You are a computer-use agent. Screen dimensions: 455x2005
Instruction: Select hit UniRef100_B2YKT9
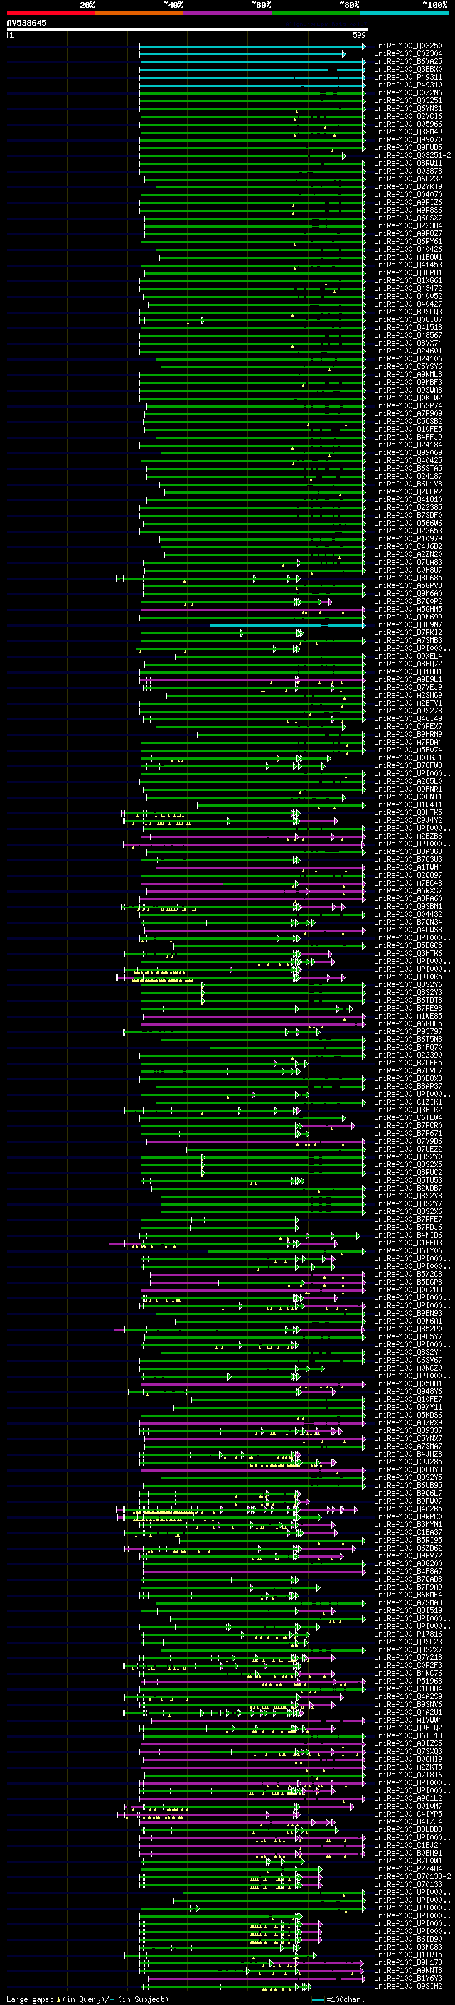[408, 187]
